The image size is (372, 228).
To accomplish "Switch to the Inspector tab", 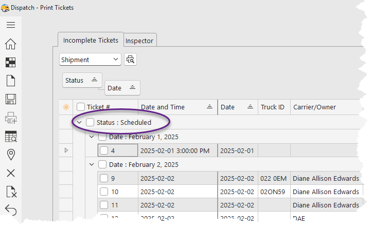I will click(x=139, y=40).
